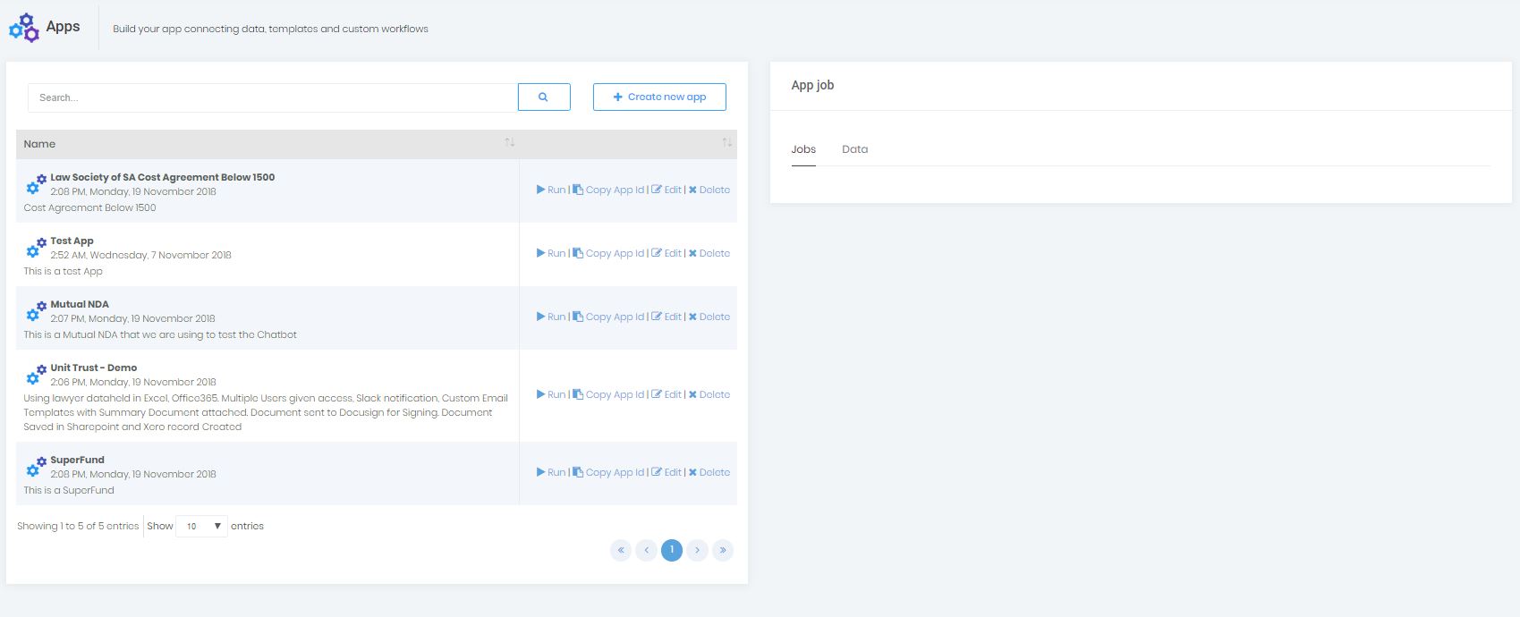Click the gear icon beside Mutual NDA

[36, 311]
